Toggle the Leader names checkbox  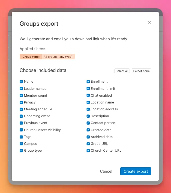(21, 89)
